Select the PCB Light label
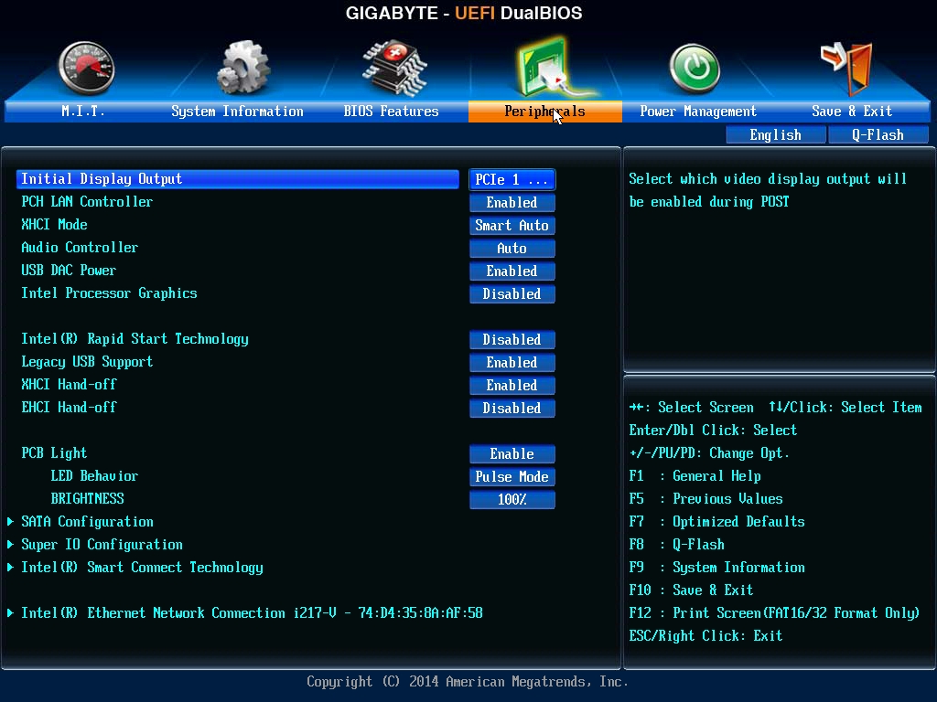The height and width of the screenshot is (702, 937). click(54, 453)
